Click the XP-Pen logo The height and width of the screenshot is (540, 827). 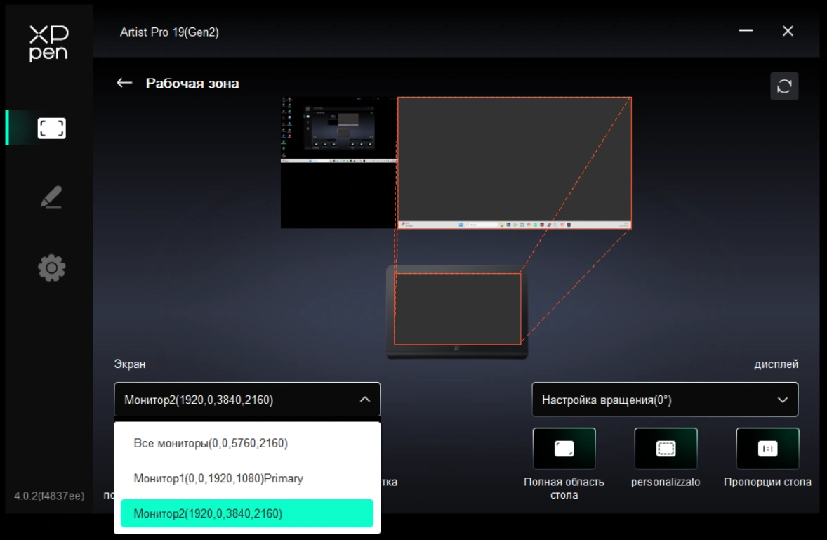(48, 44)
